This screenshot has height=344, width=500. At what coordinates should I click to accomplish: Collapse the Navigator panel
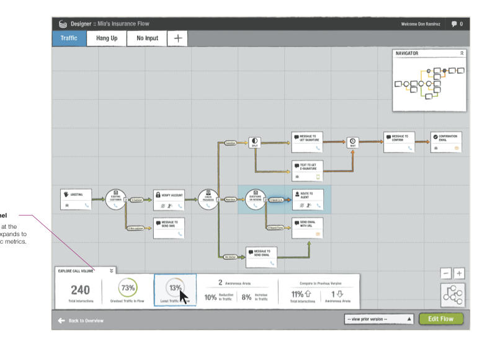point(462,53)
